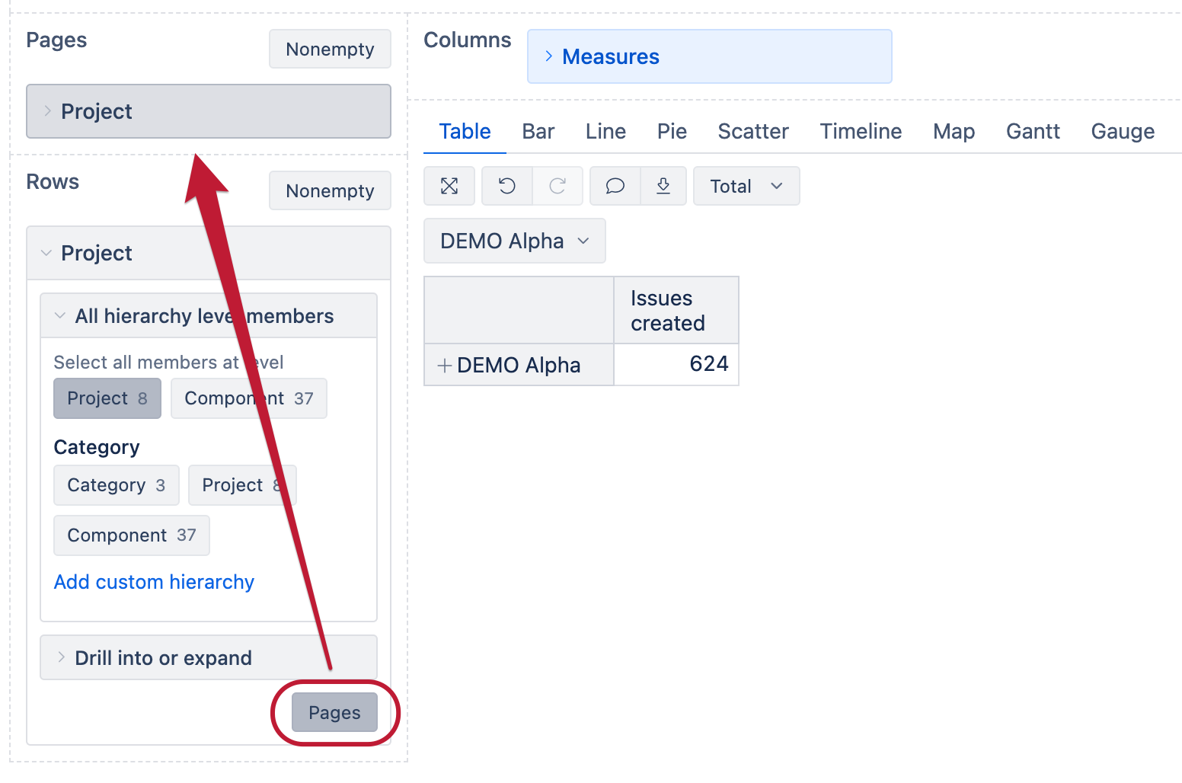Undo the last report change
This screenshot has height=783, width=1182.
507,186
